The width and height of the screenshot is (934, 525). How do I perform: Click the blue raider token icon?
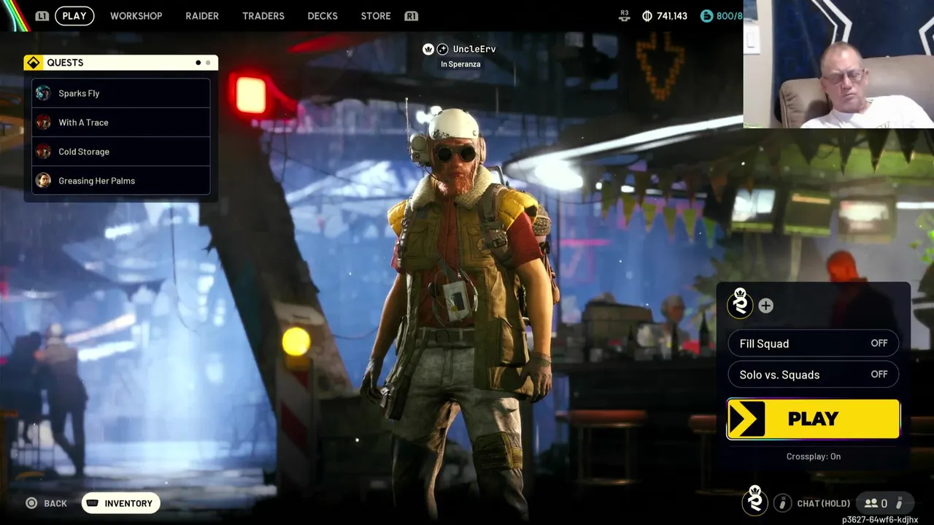point(706,15)
